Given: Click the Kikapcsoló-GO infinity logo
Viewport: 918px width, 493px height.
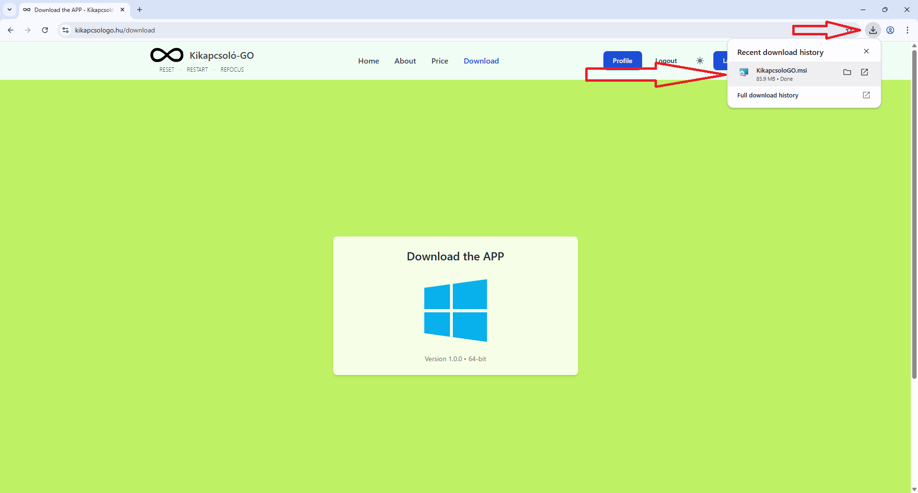Looking at the screenshot, I should tap(166, 55).
